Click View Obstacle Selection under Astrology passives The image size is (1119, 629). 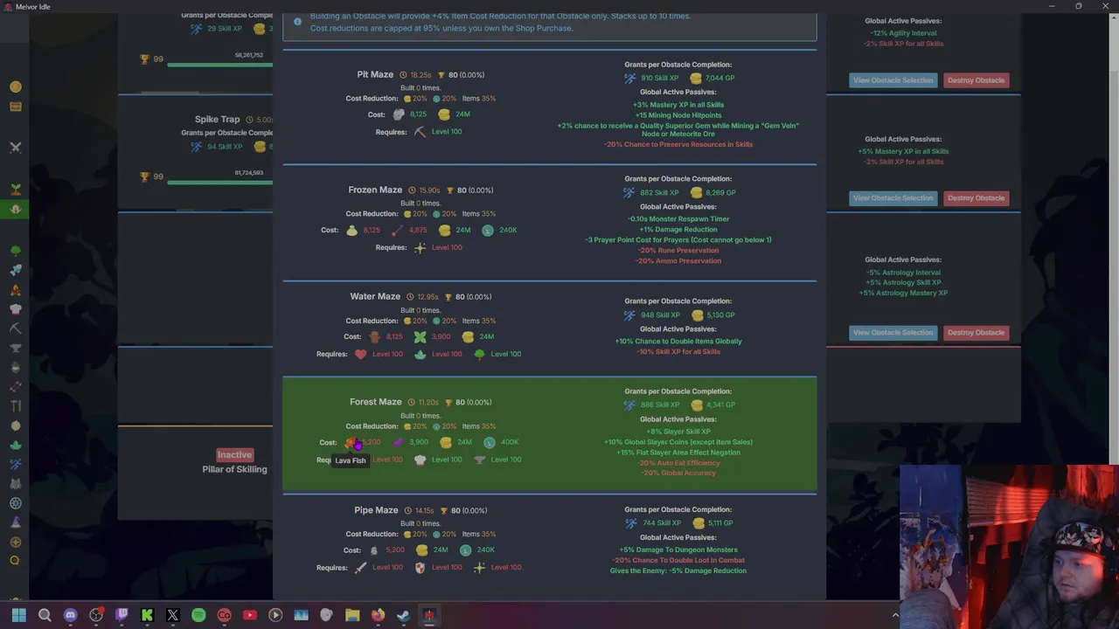click(x=893, y=333)
